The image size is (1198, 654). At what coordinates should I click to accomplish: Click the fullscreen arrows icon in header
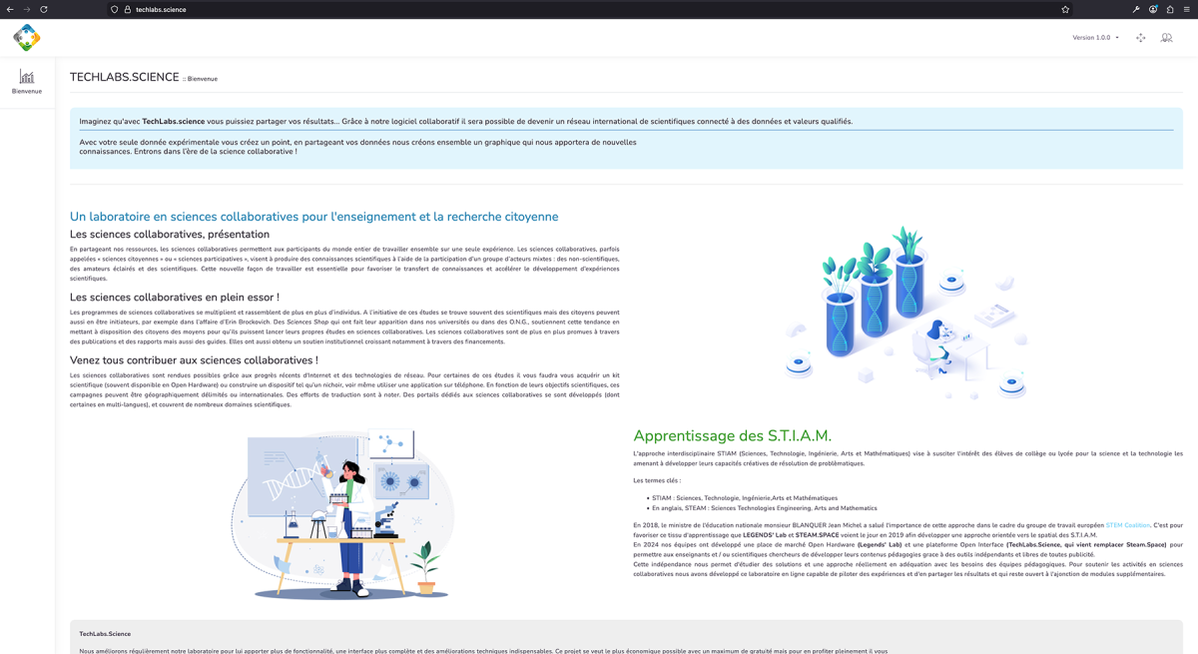tap(1140, 38)
